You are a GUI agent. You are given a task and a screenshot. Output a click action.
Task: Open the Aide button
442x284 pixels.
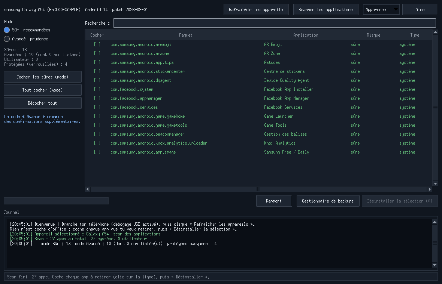pos(420,10)
